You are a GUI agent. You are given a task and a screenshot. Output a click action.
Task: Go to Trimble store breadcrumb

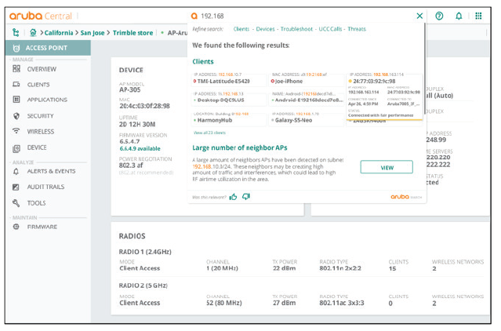(133, 33)
